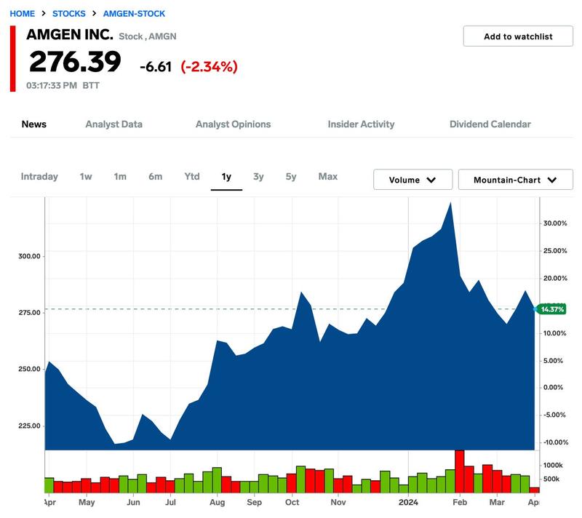Click the Add to watchlist button

[x=518, y=36]
